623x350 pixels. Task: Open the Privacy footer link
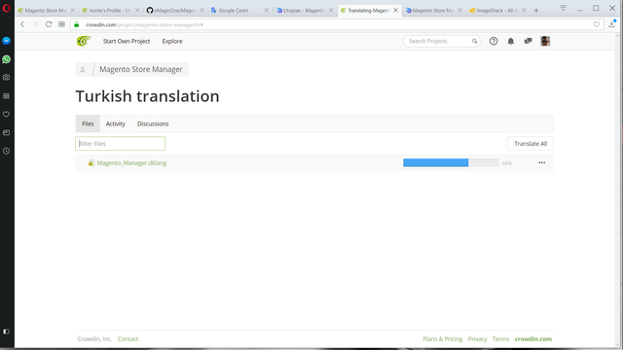click(x=477, y=339)
